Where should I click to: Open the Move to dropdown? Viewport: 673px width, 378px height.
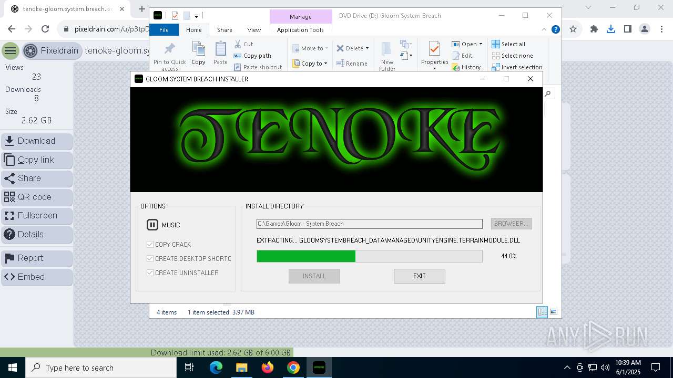pyautogui.click(x=310, y=48)
